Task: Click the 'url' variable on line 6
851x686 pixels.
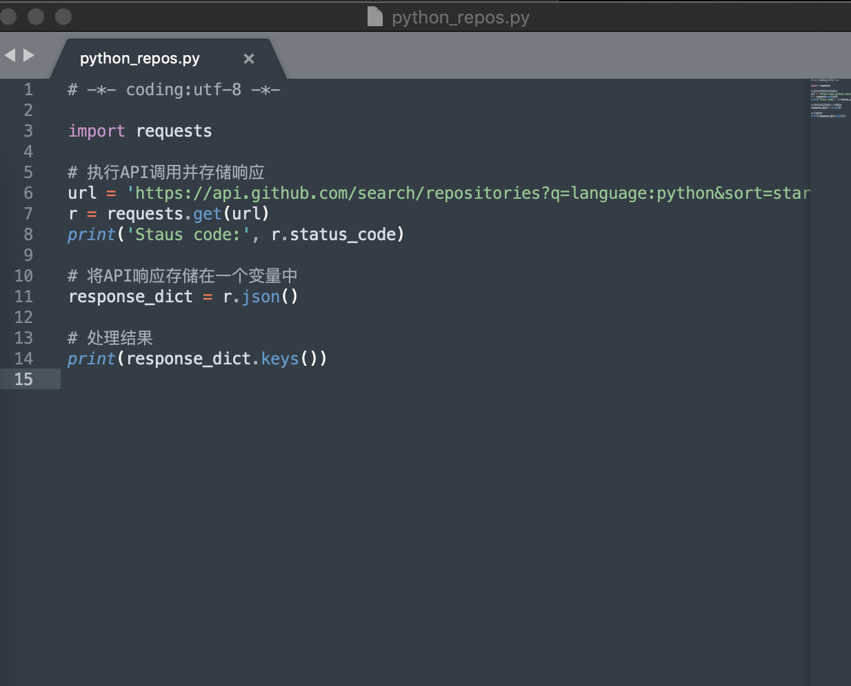Action: (x=82, y=193)
